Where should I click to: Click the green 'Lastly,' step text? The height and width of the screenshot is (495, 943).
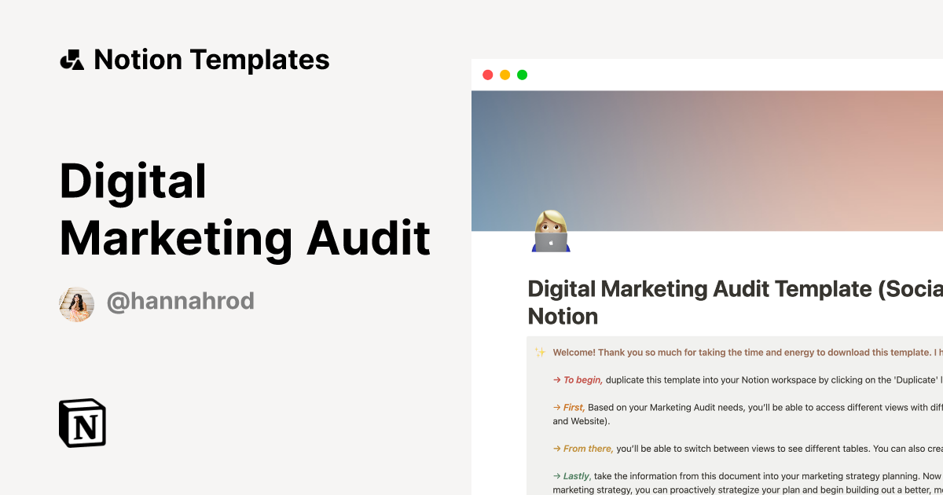[x=578, y=476]
